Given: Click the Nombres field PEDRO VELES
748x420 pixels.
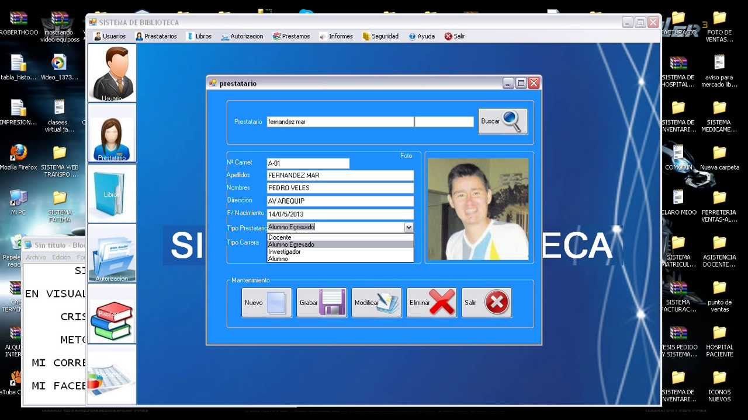Looking at the screenshot, I should 340,188.
